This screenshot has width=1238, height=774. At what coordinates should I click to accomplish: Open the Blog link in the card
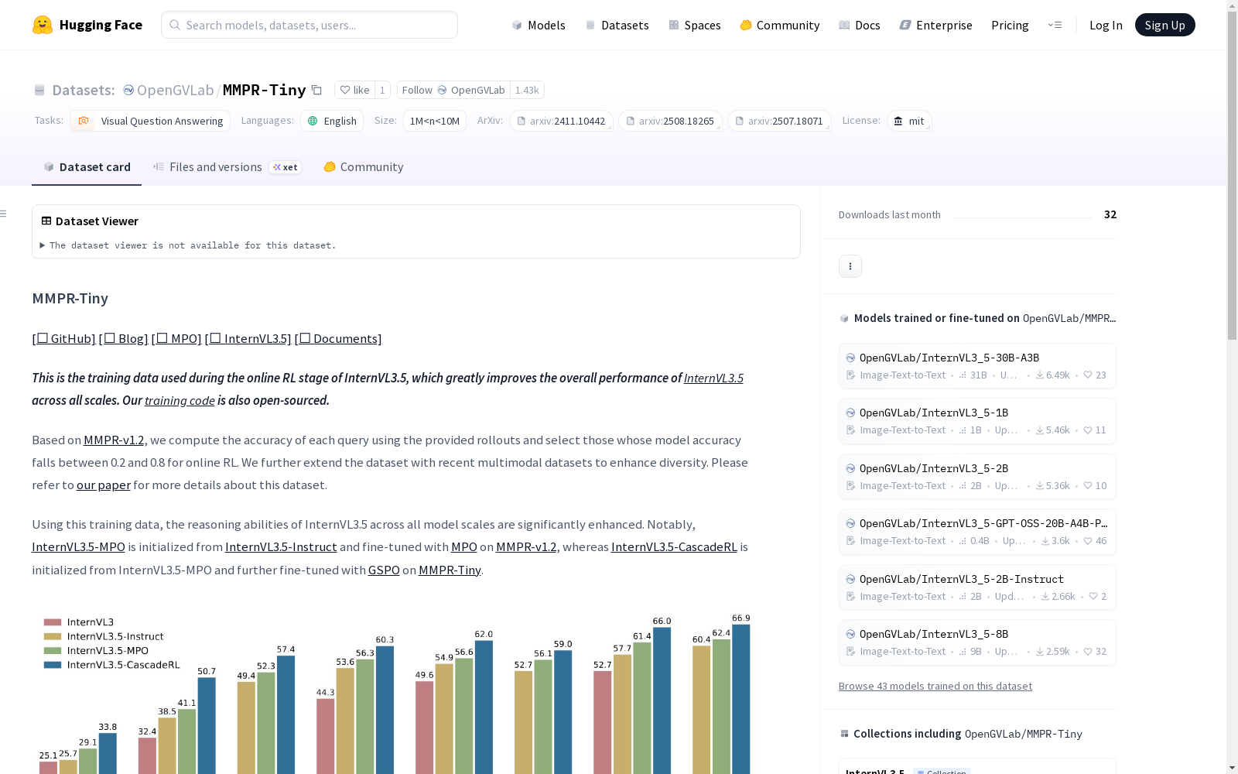click(x=124, y=338)
